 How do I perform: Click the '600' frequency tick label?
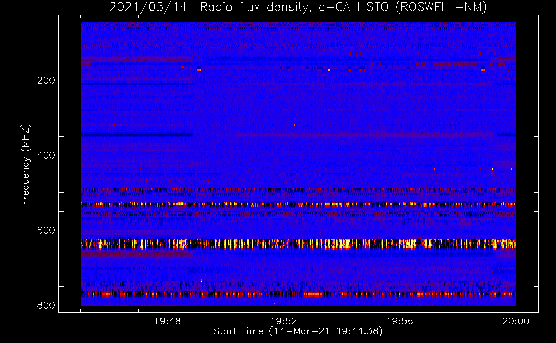pyautogui.click(x=46, y=230)
